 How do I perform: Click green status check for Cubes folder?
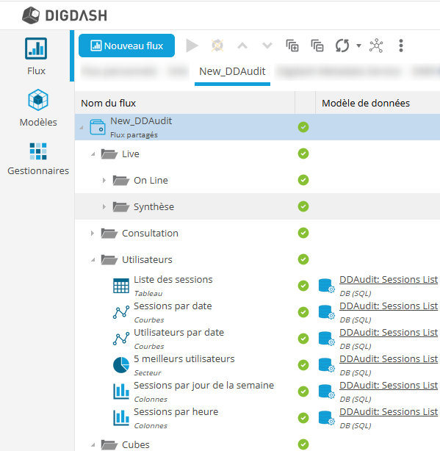click(x=303, y=444)
